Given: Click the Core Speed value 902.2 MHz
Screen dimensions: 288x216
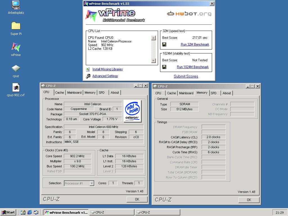Looking at the screenshot, I should pos(77,156).
